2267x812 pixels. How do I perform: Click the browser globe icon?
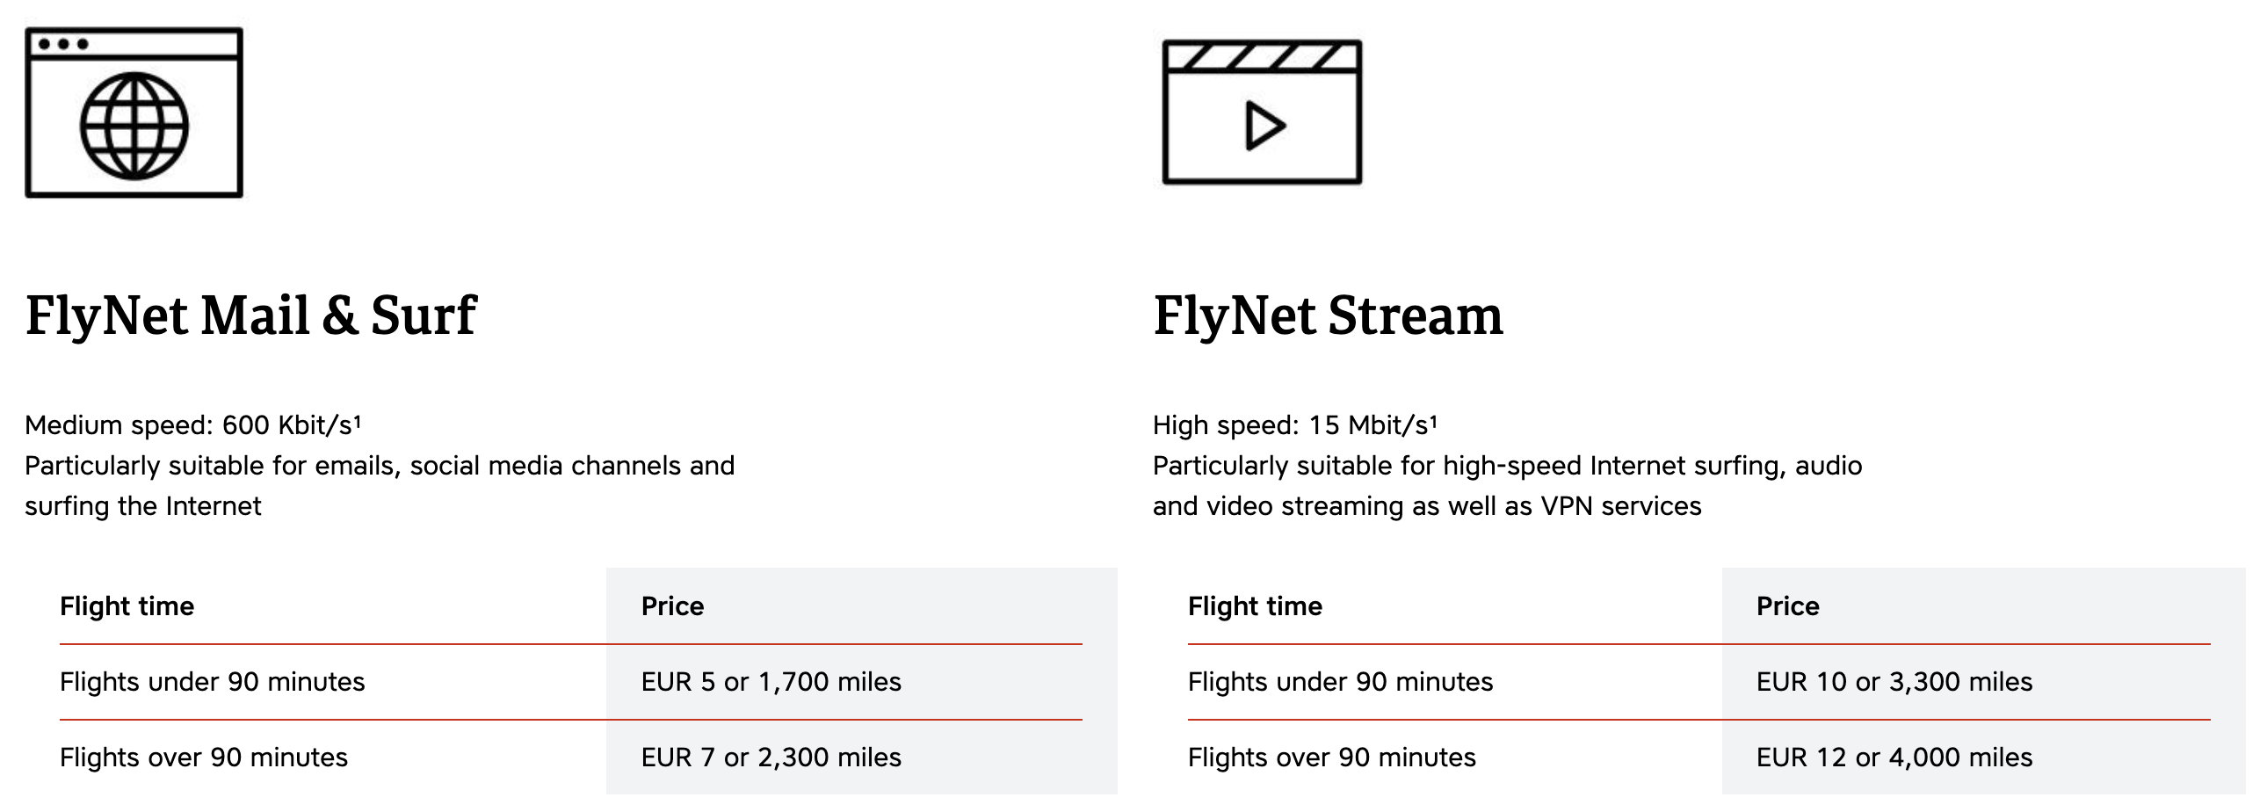(x=134, y=112)
